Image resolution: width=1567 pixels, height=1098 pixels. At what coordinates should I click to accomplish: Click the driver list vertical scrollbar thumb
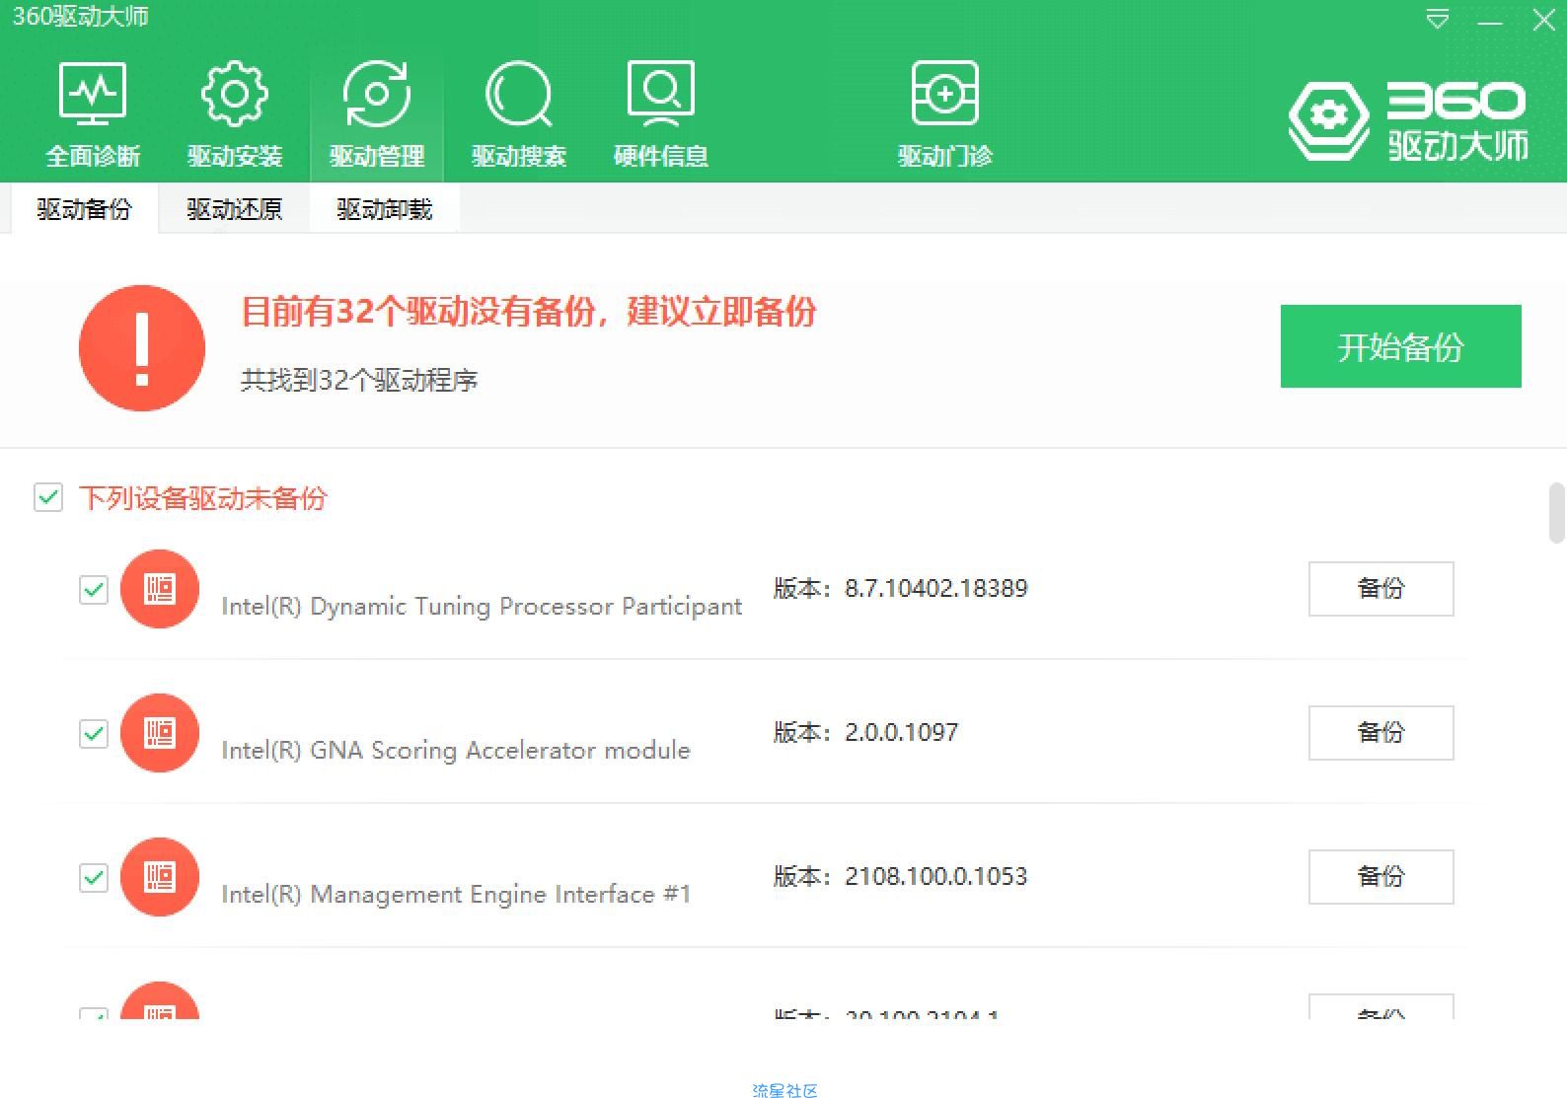point(1557,513)
